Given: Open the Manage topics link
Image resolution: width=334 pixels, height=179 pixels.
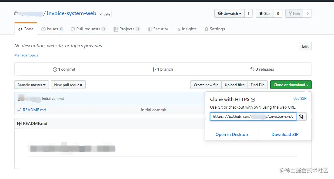Looking at the screenshot, I should coord(26,55).
